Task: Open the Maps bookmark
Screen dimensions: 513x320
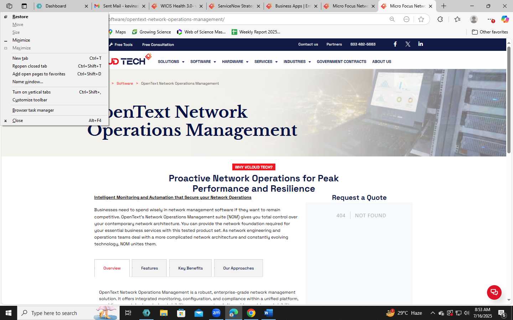Action: [117, 32]
